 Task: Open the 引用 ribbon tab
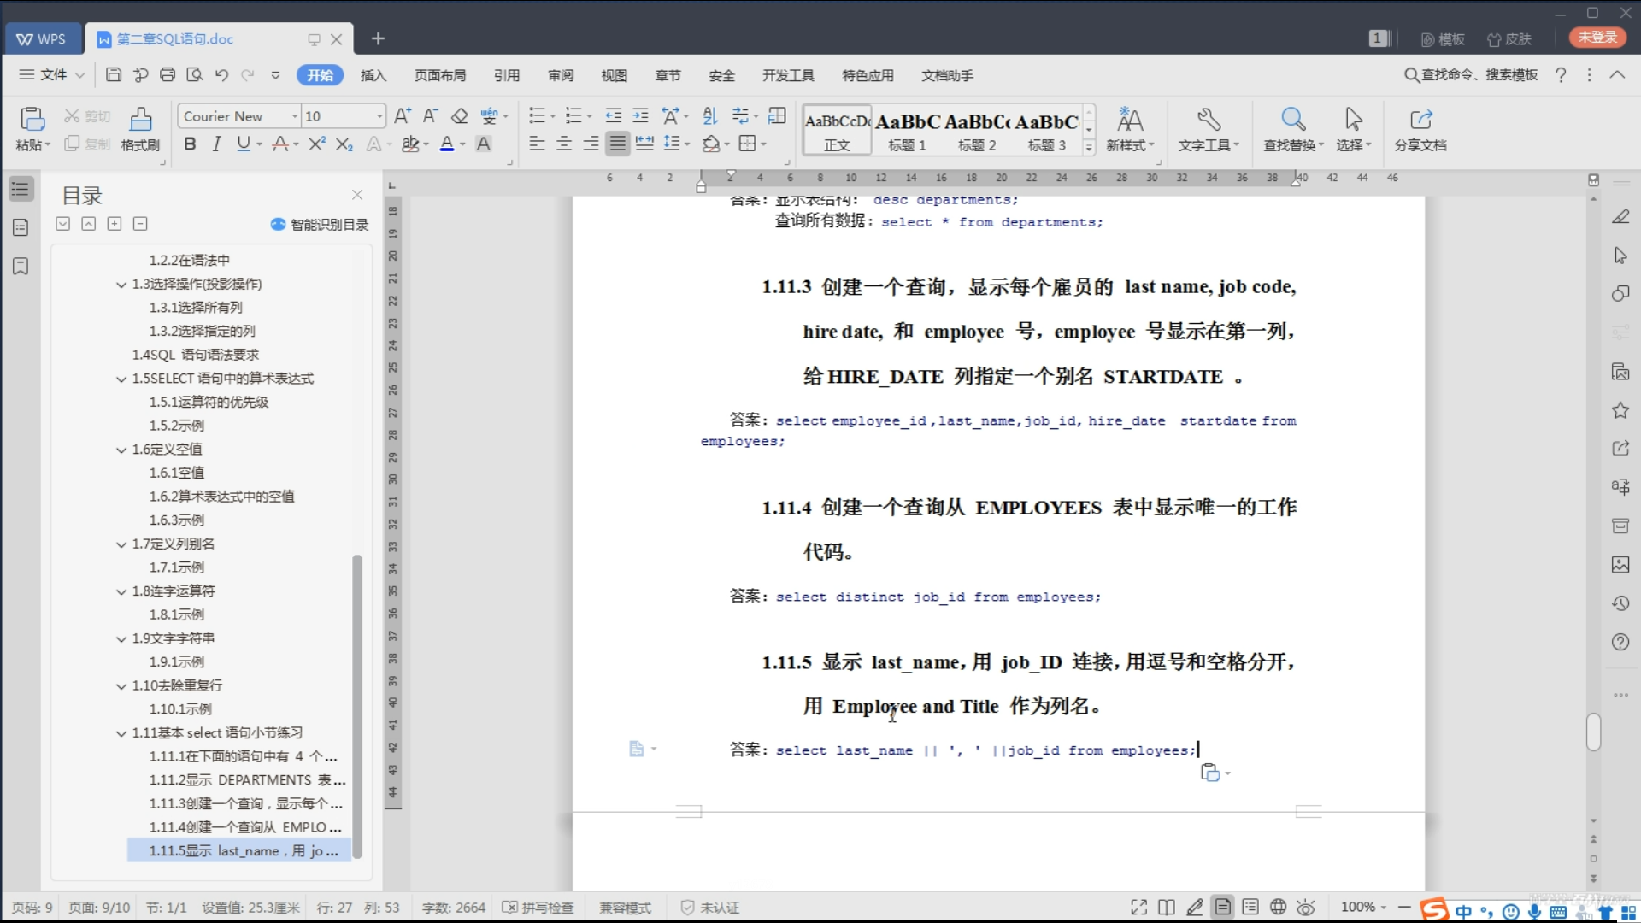[x=507, y=75]
